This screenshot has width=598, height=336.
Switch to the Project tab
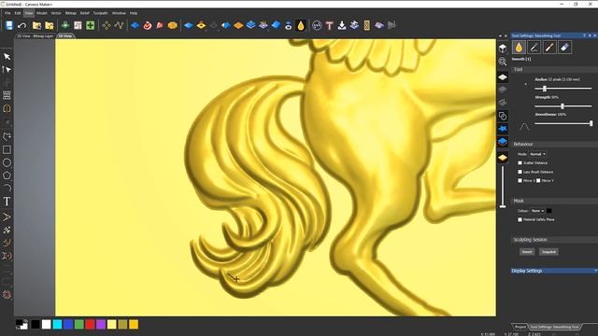click(520, 327)
